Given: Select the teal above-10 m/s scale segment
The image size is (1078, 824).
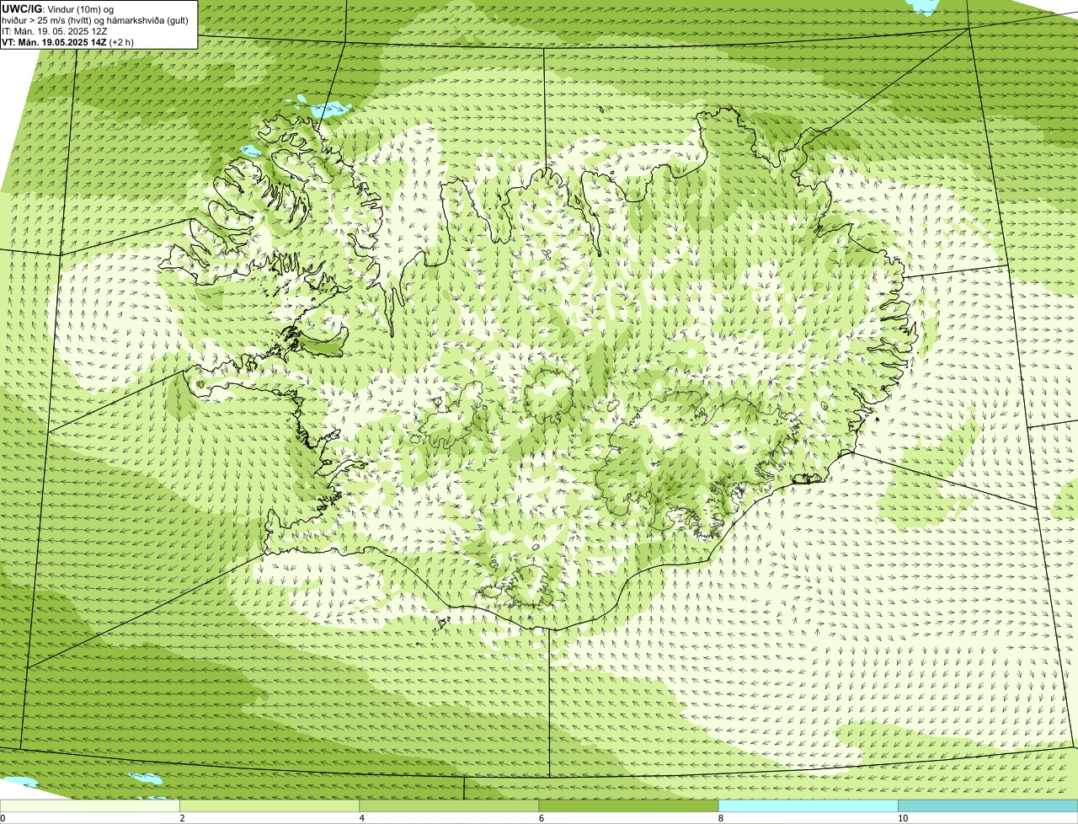Looking at the screenshot, I should [x=988, y=806].
